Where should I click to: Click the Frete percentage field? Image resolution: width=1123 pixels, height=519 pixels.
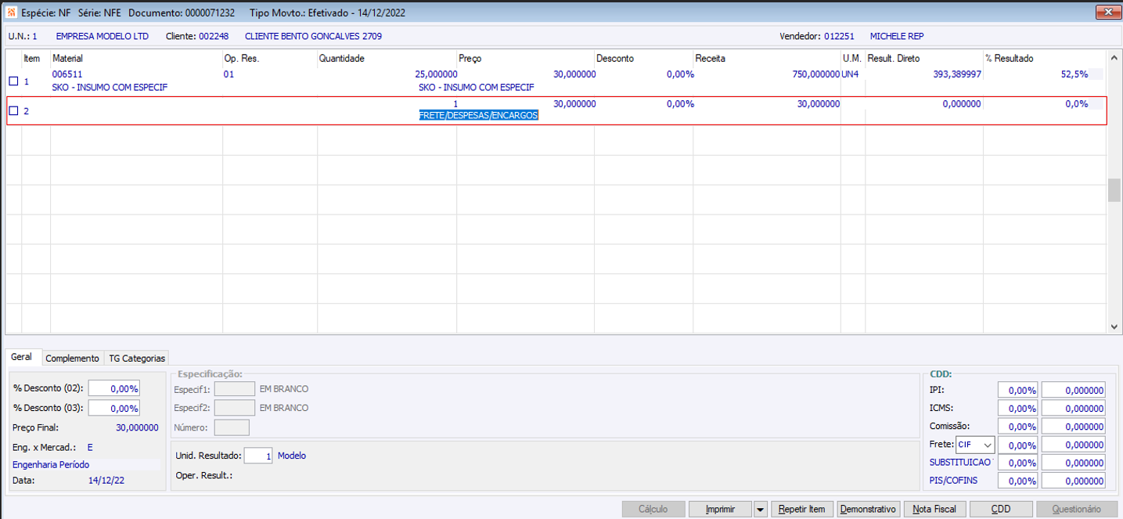point(1017,445)
